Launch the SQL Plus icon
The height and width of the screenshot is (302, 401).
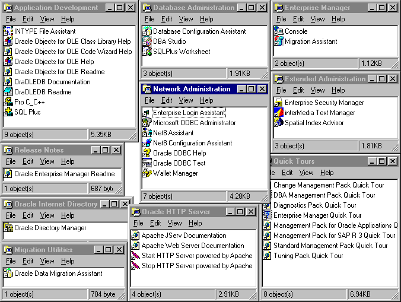(8, 112)
